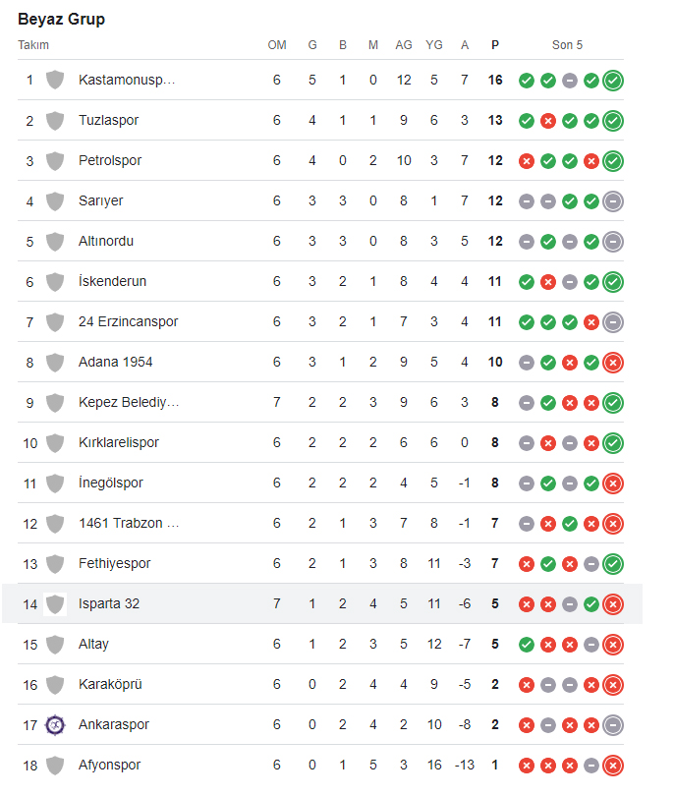Click 24 Erzincanspor's latest draw result icon
Image resolution: width=674 pixels, height=796 pixels.
pos(613,322)
